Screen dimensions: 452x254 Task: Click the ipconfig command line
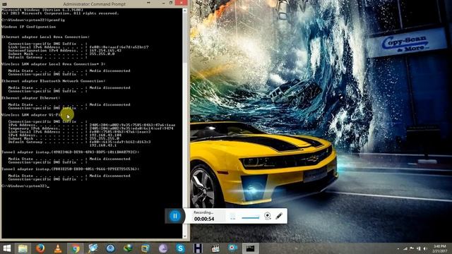[33, 20]
